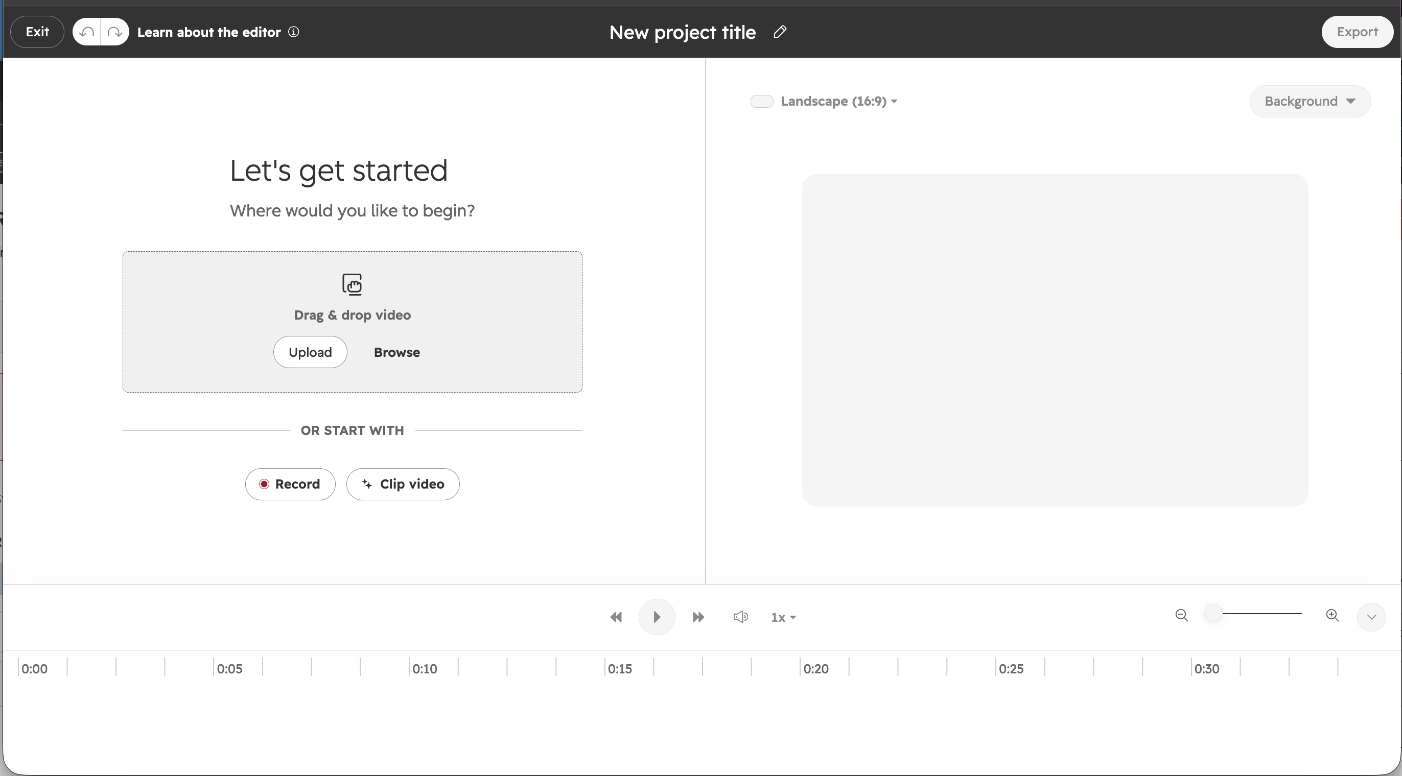The width and height of the screenshot is (1402, 776).
Task: Rewind using the skip back icon
Action: (616, 617)
